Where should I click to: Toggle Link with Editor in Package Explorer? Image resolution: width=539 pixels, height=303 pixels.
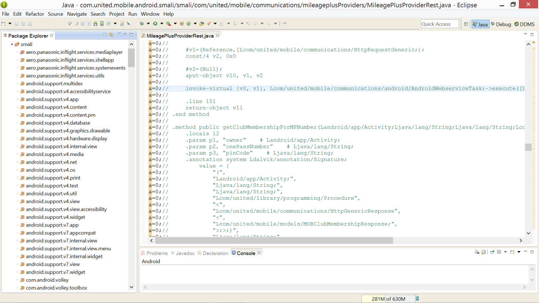(112, 35)
